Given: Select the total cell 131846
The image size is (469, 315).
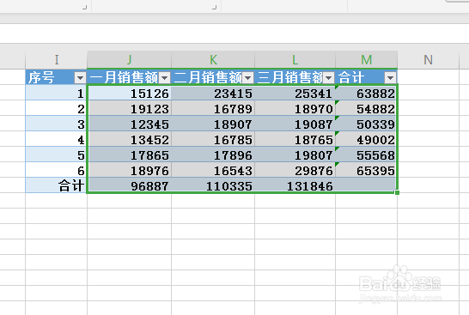Looking at the screenshot, I should 295,185.
